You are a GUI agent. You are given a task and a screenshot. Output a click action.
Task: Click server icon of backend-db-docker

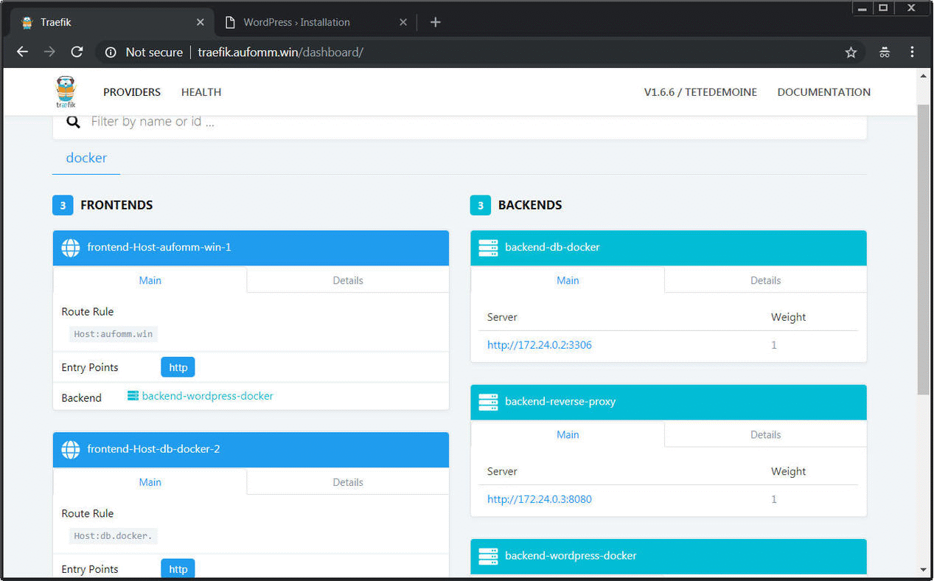[x=488, y=248]
